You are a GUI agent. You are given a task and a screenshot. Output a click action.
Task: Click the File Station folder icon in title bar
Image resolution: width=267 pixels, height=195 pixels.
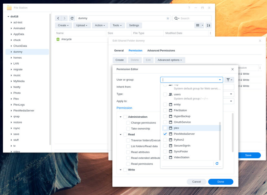click(9, 8)
